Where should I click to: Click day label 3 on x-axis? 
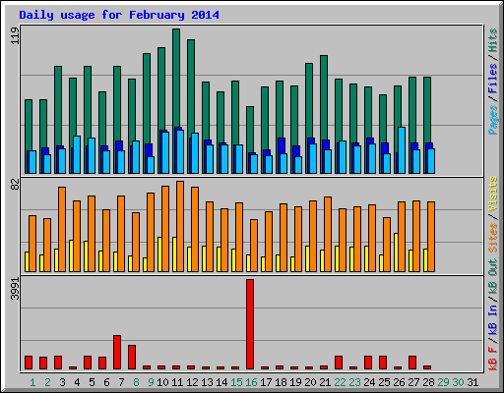[62, 382]
